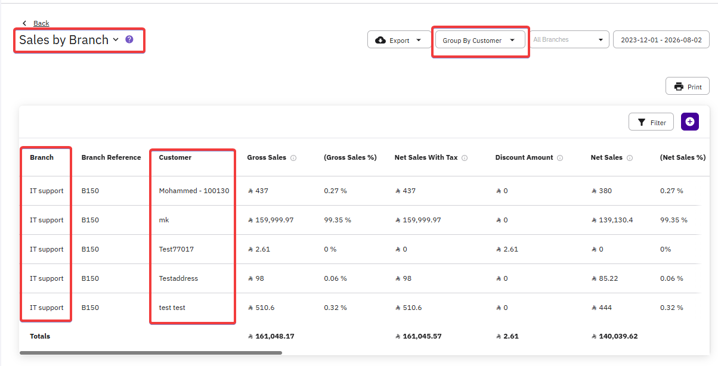Image resolution: width=718 pixels, height=366 pixels.
Task: Click the 99.35 % gross sales percentage
Action: [338, 220]
